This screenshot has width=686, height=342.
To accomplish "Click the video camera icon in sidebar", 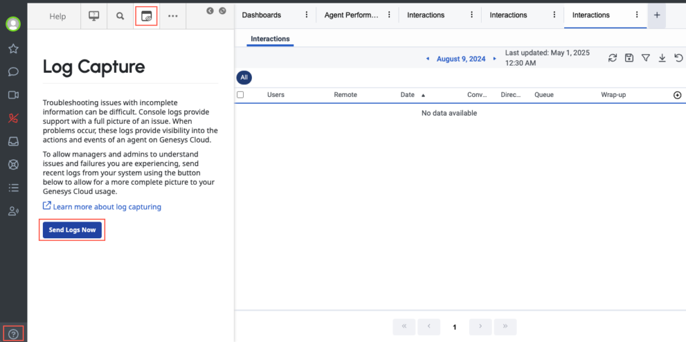I will click(13, 95).
